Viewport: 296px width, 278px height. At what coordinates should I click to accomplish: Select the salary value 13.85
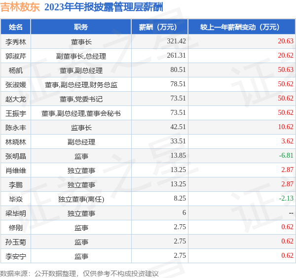(x=178, y=156)
